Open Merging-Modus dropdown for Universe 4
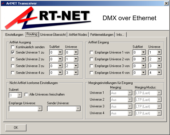 pyautogui.click(x=148, y=113)
